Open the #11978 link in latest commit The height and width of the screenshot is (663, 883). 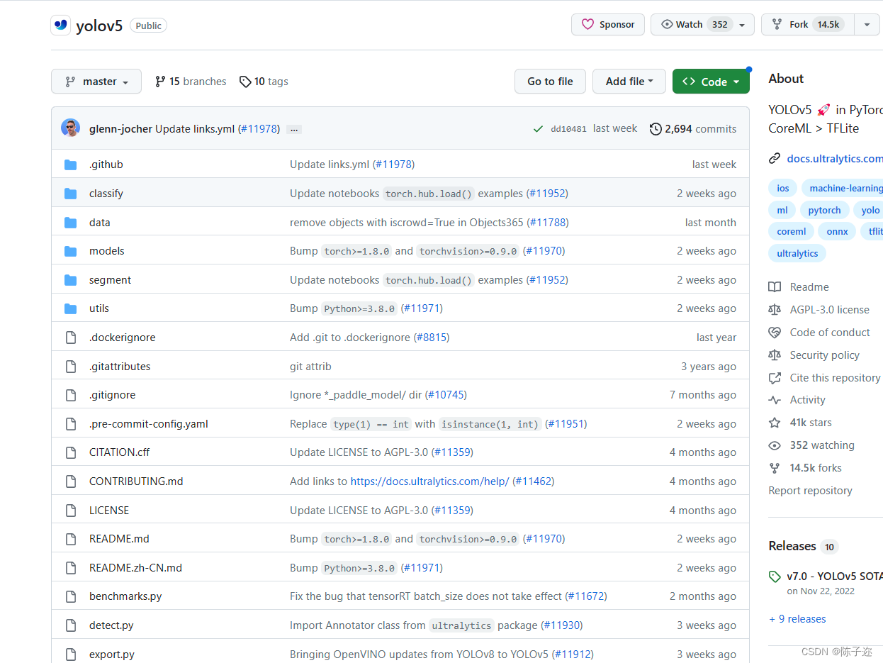click(259, 129)
